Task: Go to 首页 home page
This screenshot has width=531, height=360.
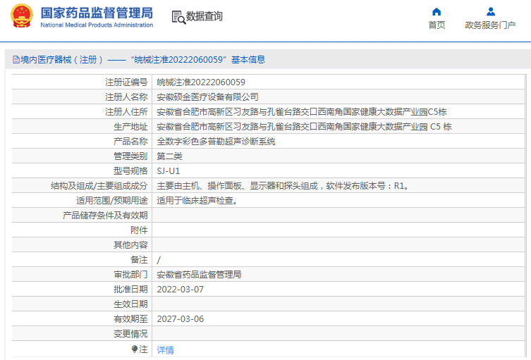Action: click(437, 25)
